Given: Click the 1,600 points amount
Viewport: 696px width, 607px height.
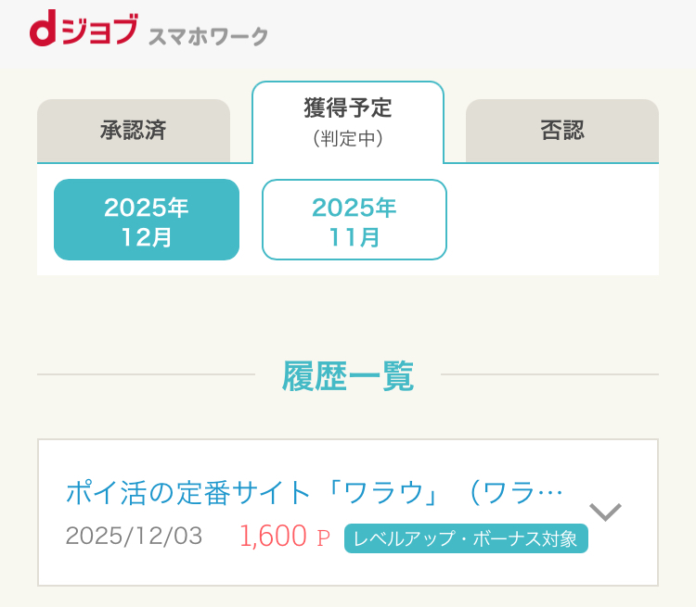Looking at the screenshot, I should point(273,537).
